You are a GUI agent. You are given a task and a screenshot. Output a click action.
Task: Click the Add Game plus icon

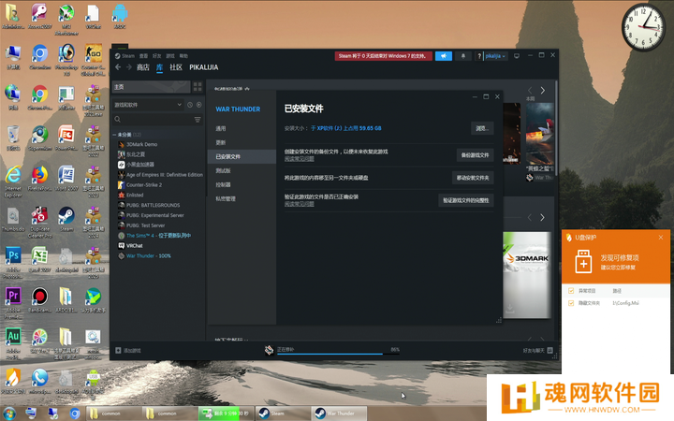(x=118, y=351)
